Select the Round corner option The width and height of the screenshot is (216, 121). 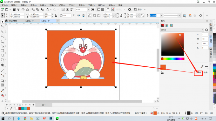pos(90,16)
